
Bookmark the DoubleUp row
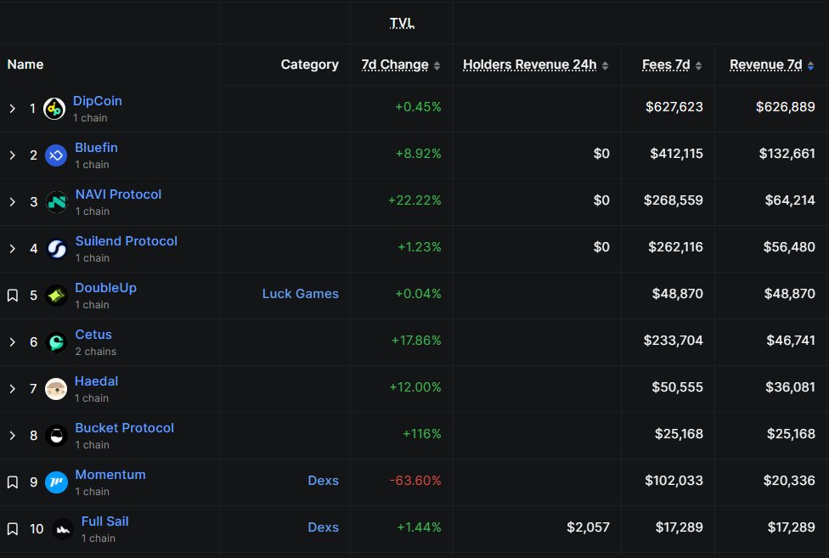point(13,296)
